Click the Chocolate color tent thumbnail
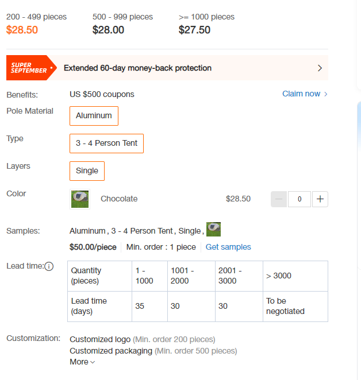This screenshot has width=361, height=380. (x=80, y=199)
